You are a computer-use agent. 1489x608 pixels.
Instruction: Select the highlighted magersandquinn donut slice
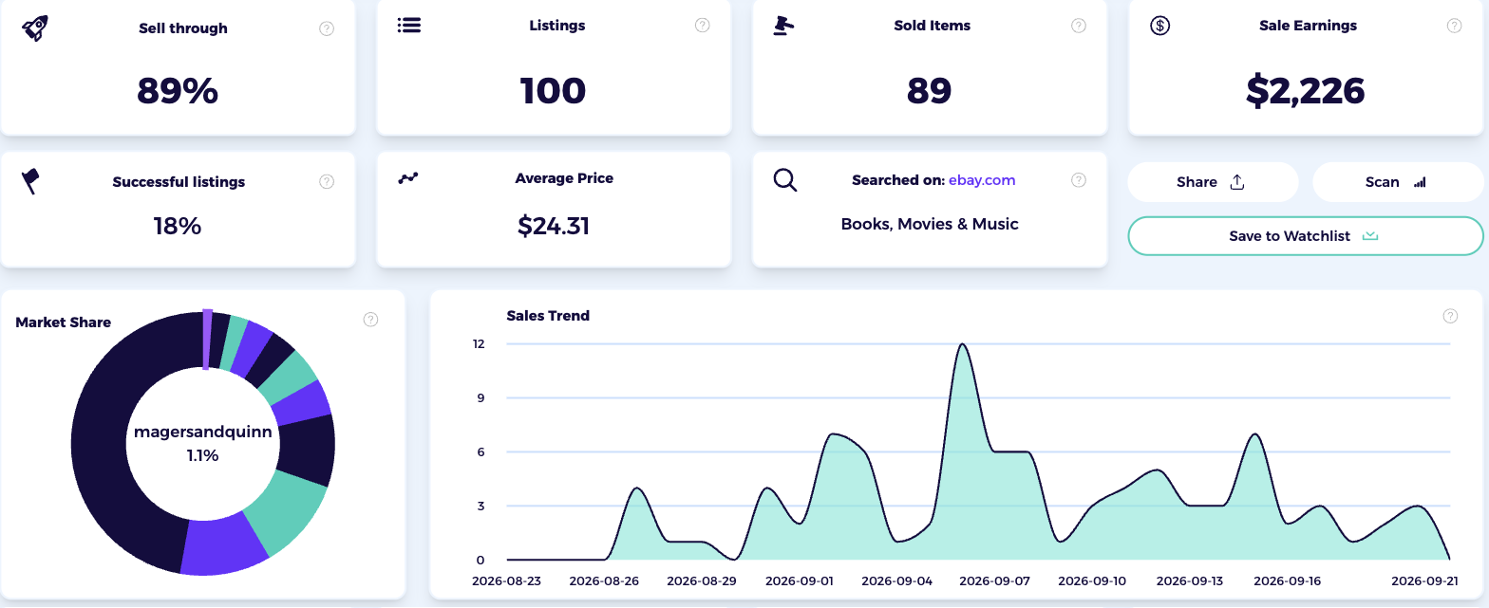pos(207,339)
